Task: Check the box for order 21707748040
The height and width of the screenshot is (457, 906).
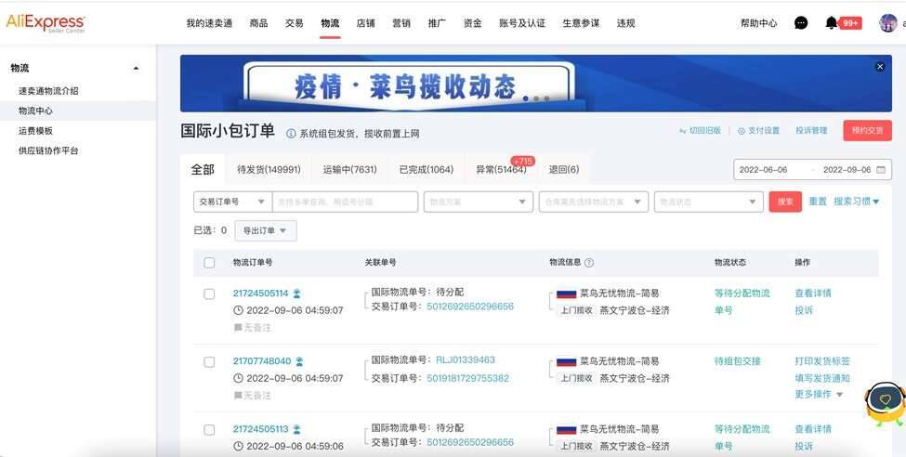Action: 209,362
